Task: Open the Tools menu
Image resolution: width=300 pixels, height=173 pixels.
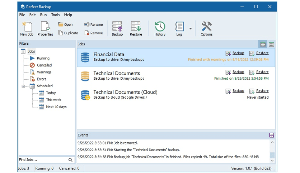Action: pyautogui.click(x=55, y=15)
